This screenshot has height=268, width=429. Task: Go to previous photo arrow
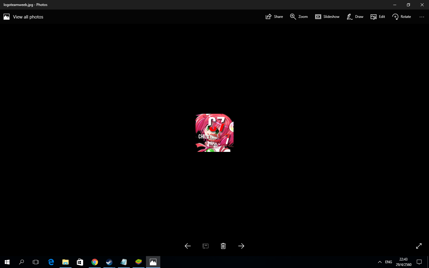(x=188, y=246)
